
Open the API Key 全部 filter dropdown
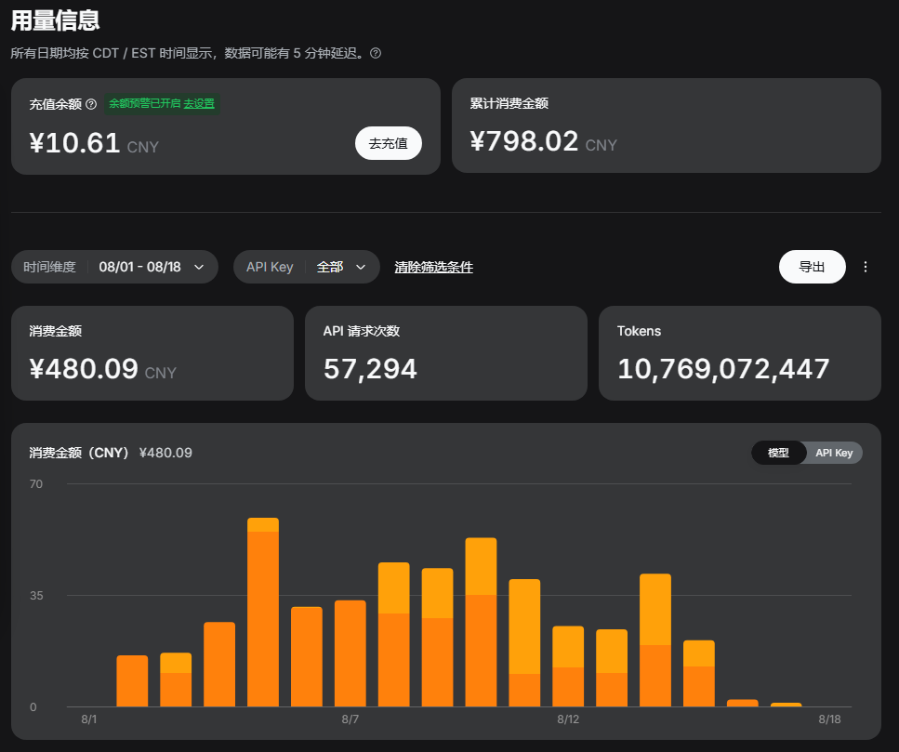click(307, 267)
